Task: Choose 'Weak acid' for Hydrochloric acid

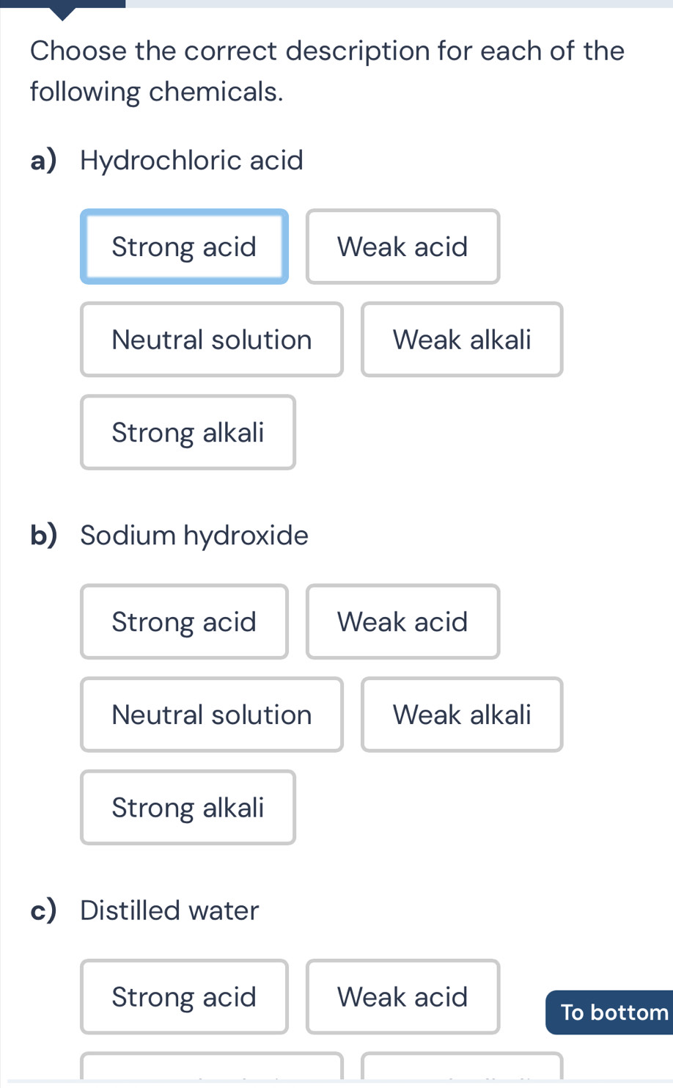Action: (x=402, y=247)
